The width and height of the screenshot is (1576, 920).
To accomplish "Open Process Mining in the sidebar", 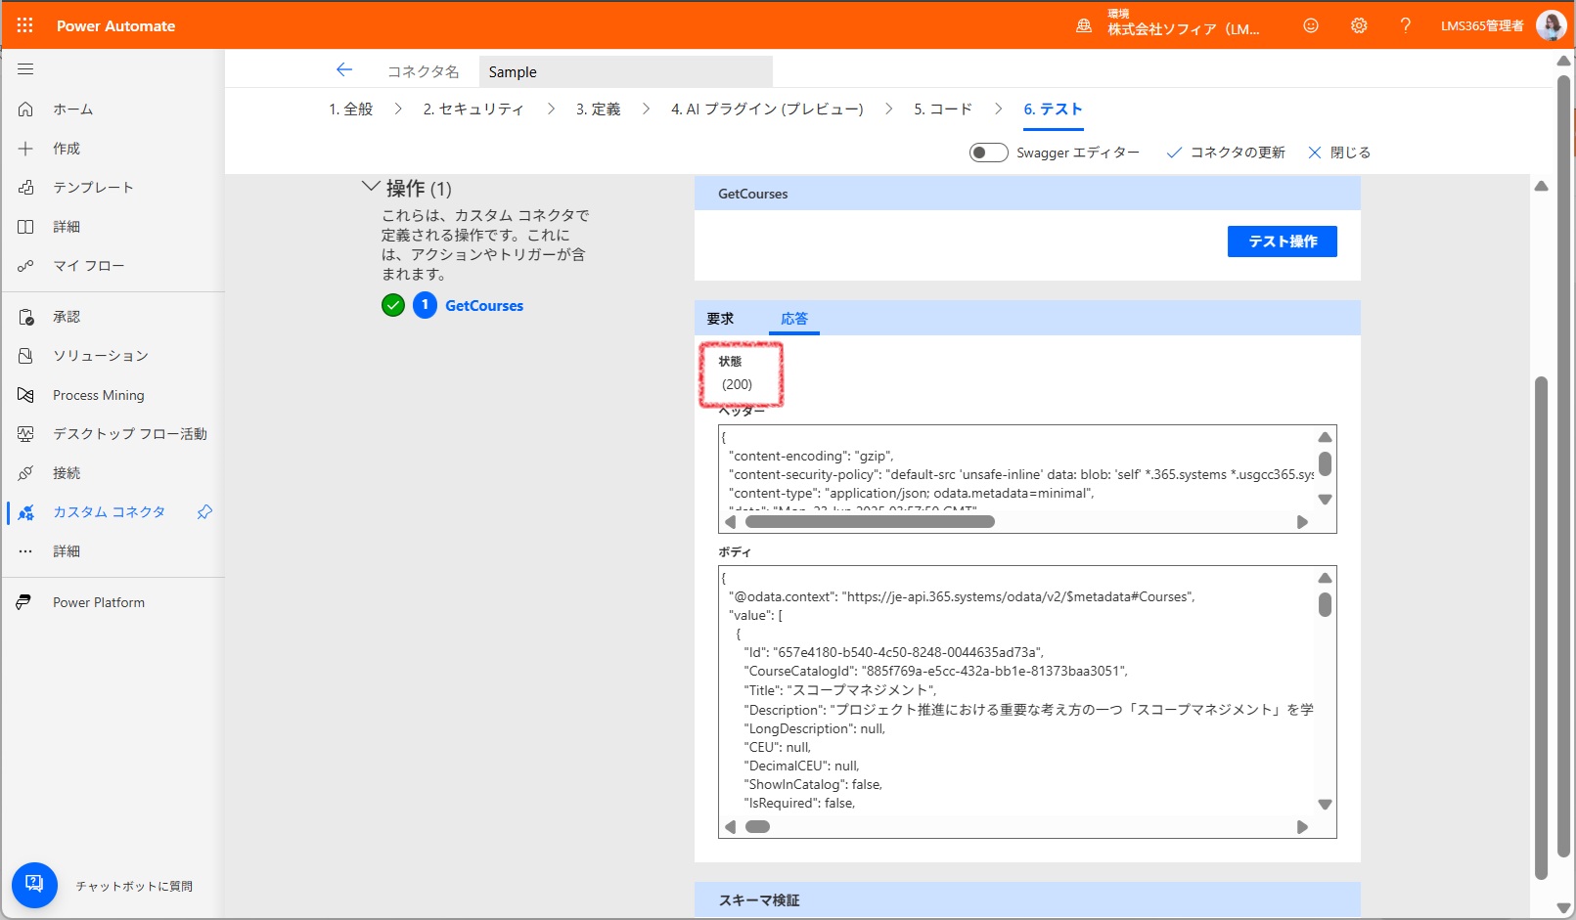I will pos(98,395).
